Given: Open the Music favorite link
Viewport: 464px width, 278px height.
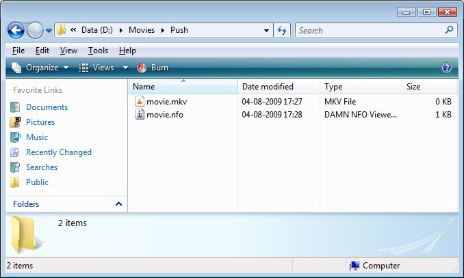Looking at the screenshot, I should 36,137.
